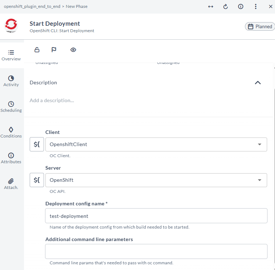Click the Start Deployment task title

coord(55,24)
